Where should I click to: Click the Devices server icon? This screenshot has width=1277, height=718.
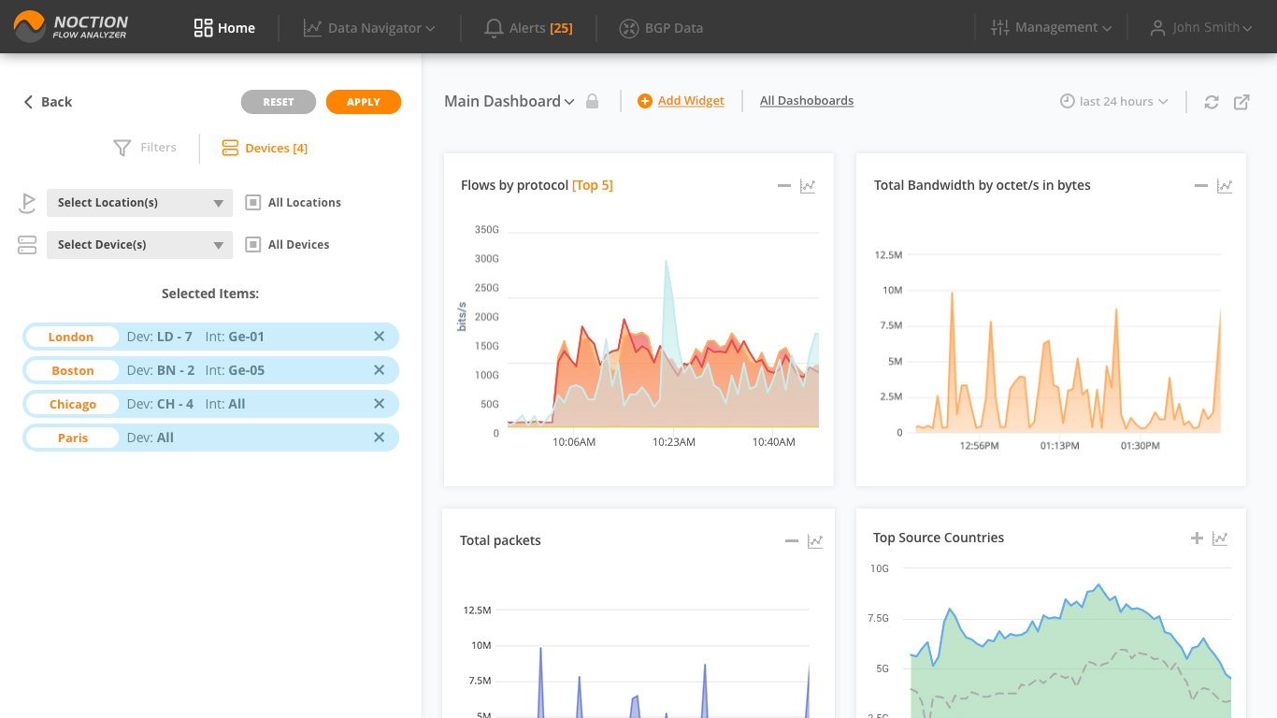click(230, 148)
